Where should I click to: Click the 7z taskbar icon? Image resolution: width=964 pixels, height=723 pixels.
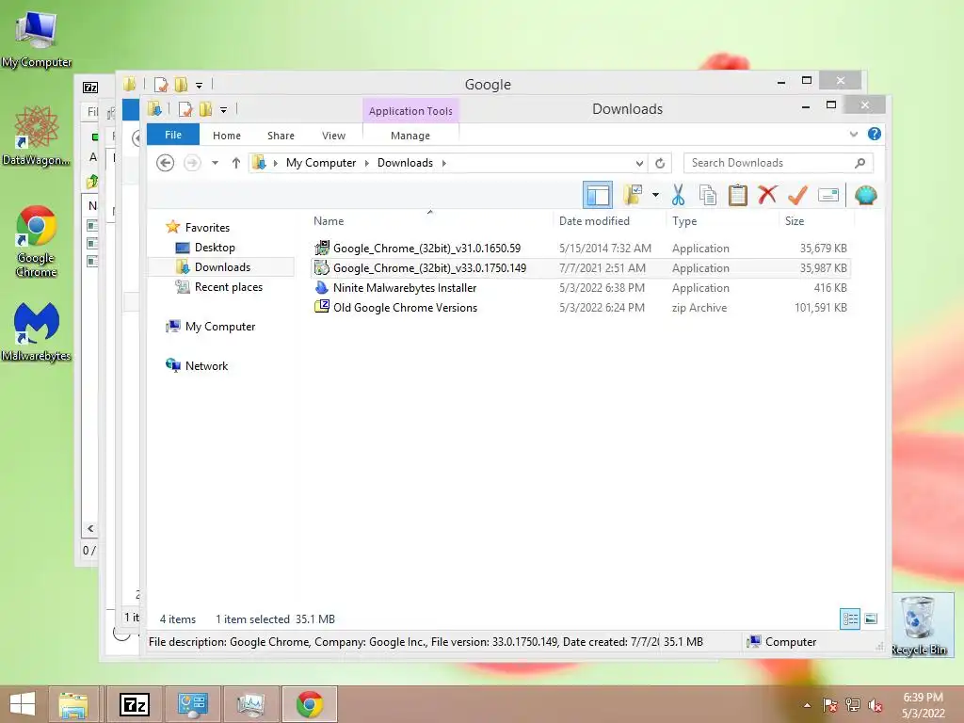134,704
